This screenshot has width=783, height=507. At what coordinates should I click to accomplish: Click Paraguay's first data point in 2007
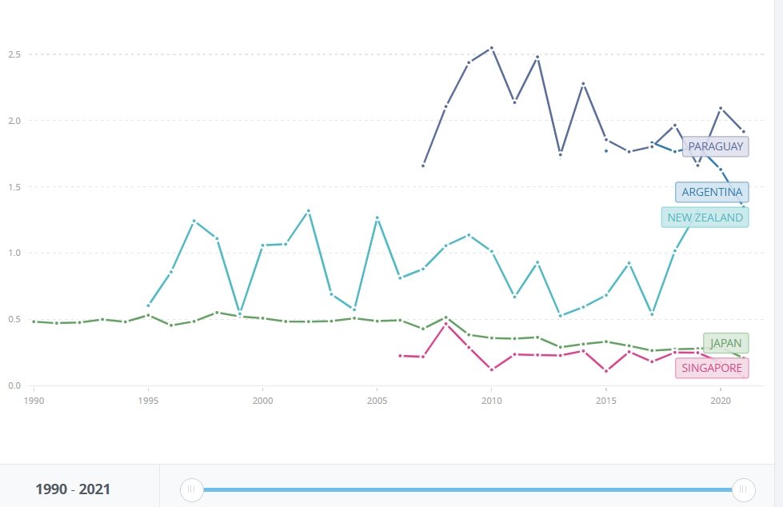pos(423,166)
